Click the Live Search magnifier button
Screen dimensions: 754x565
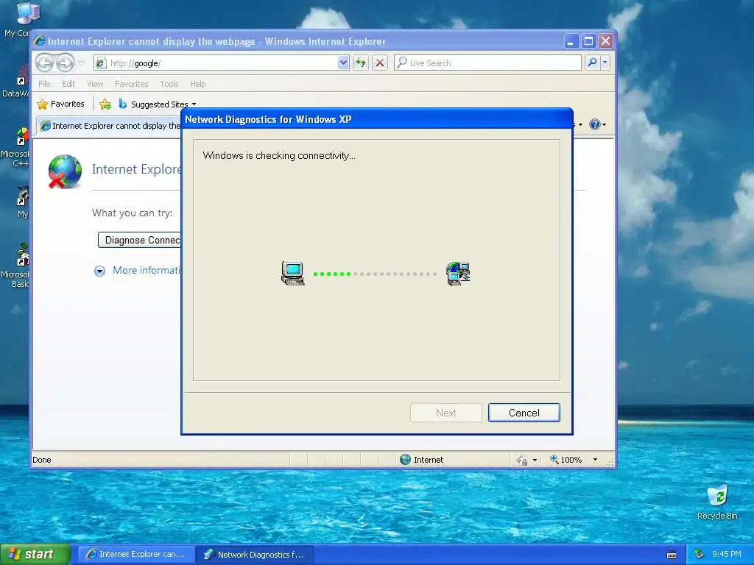tap(593, 63)
